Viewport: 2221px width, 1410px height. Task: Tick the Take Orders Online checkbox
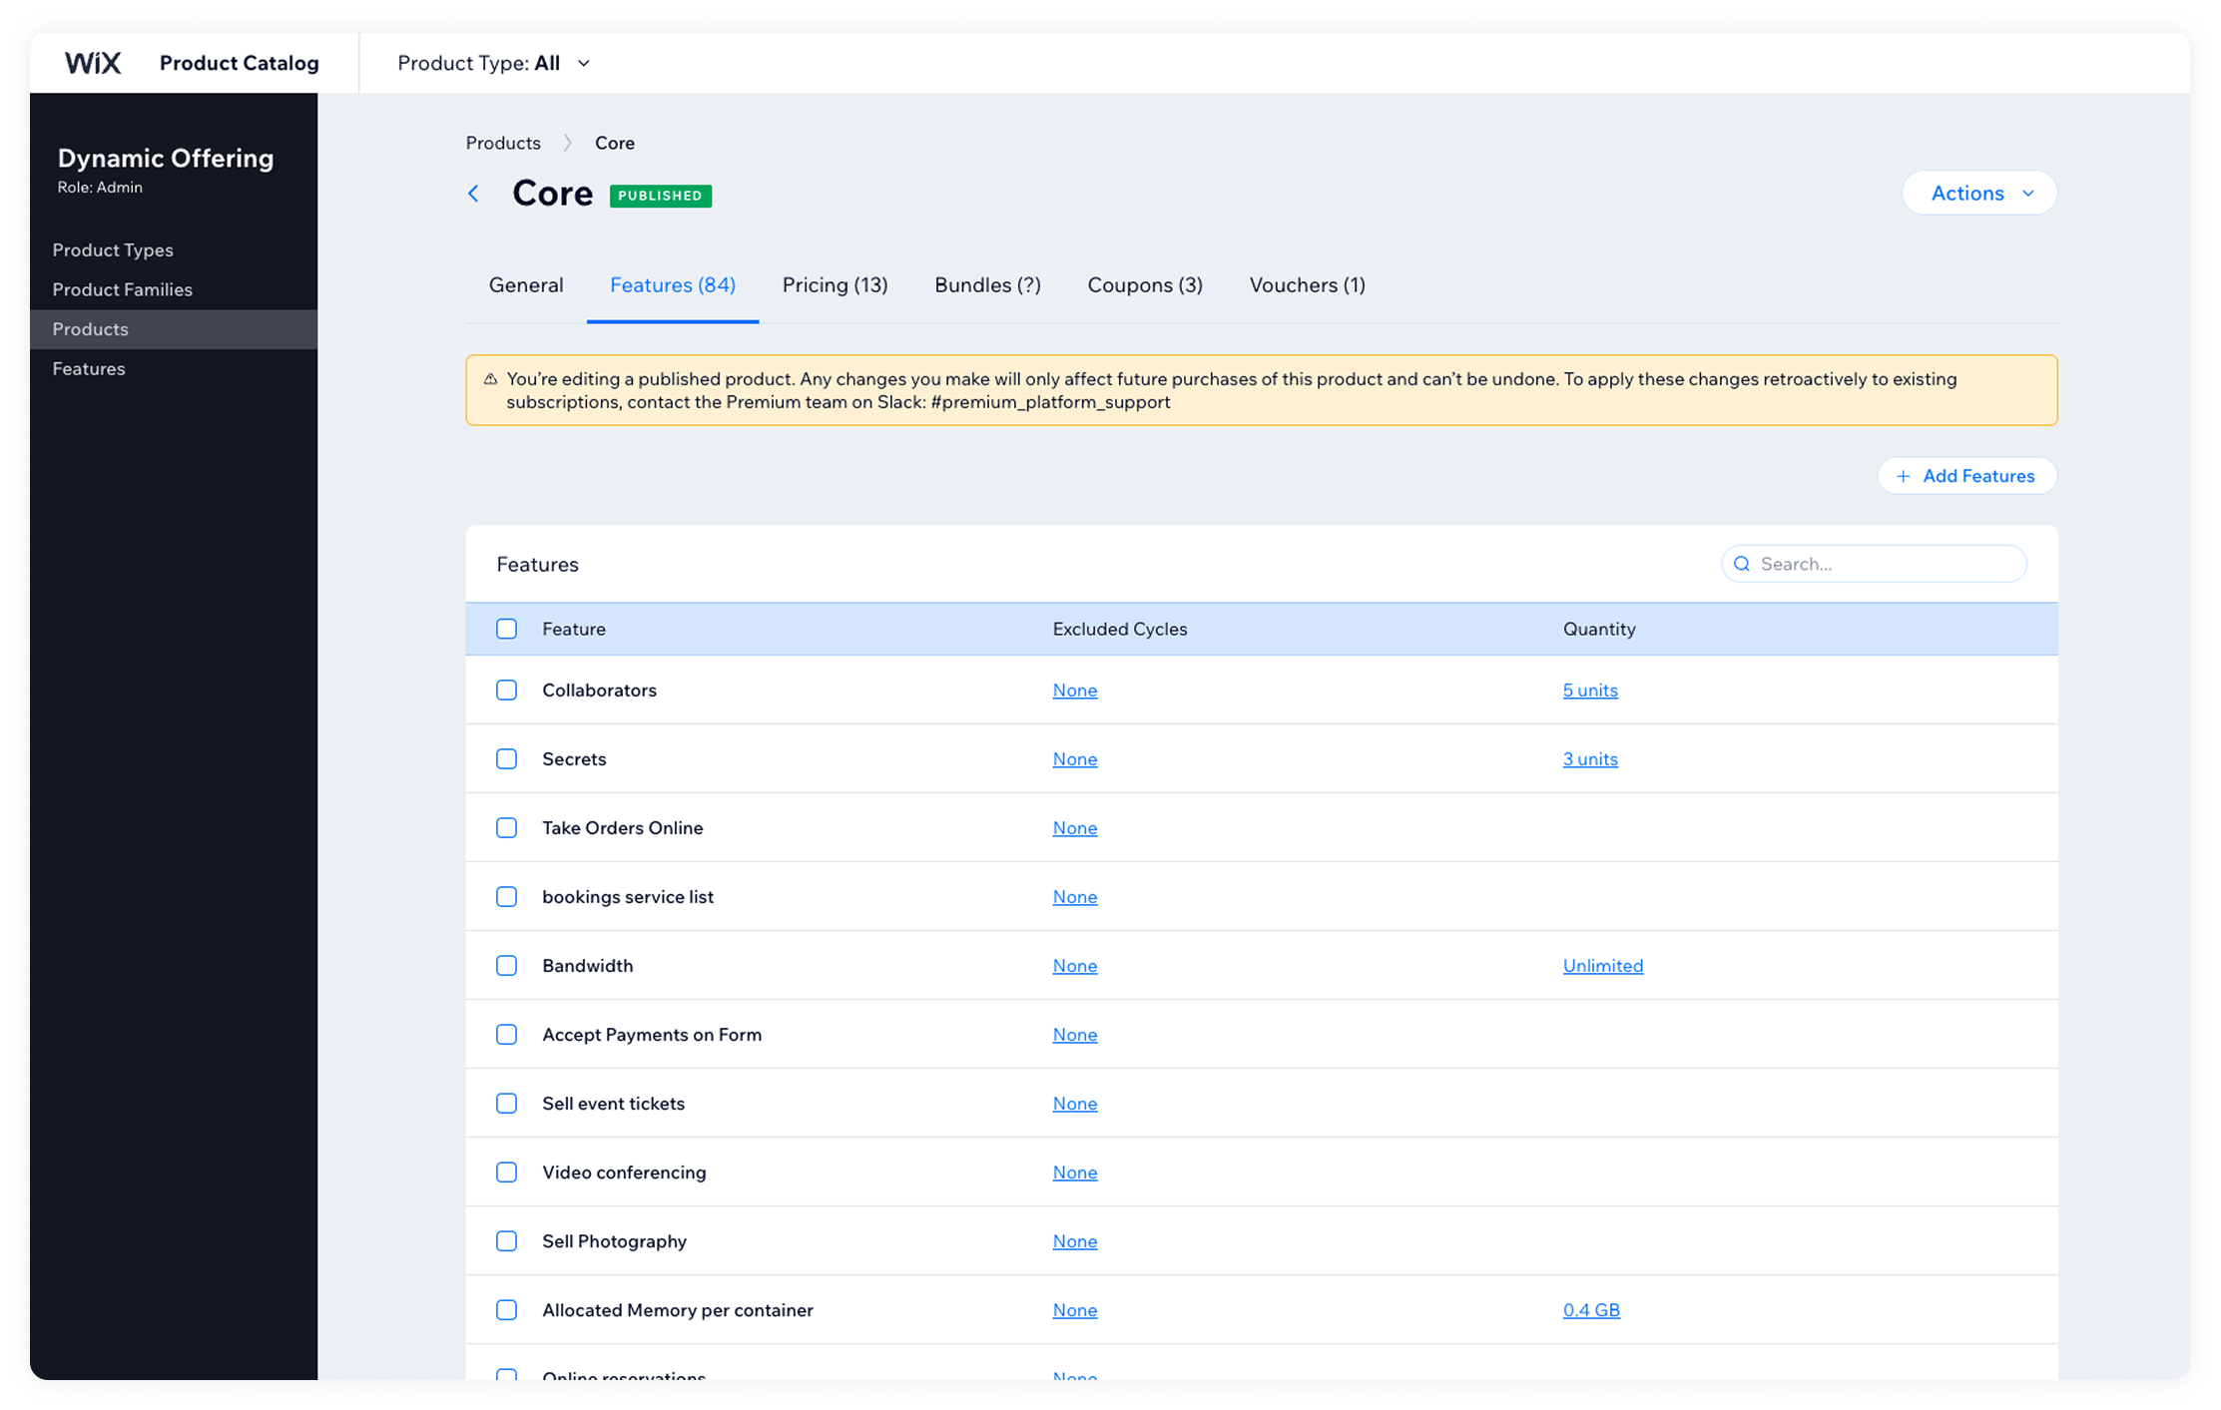click(x=507, y=827)
